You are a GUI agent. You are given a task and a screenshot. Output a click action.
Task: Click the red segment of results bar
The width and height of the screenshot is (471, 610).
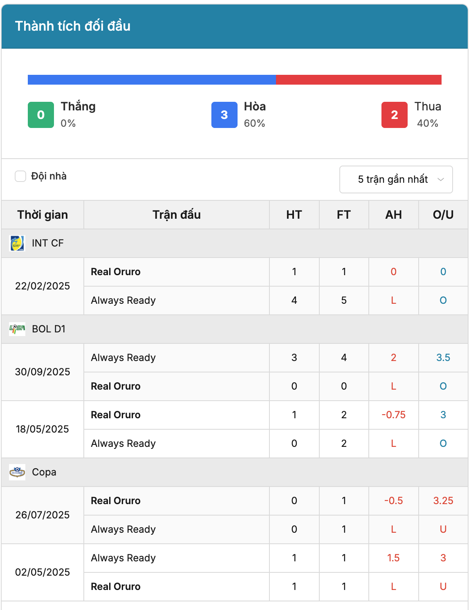tap(359, 80)
